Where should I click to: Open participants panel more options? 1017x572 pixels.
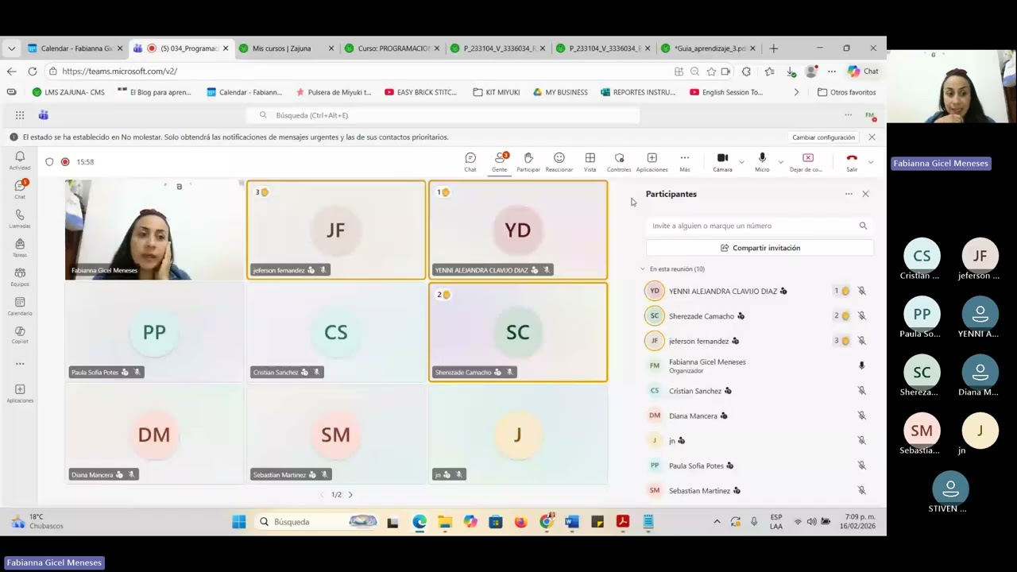click(x=849, y=194)
